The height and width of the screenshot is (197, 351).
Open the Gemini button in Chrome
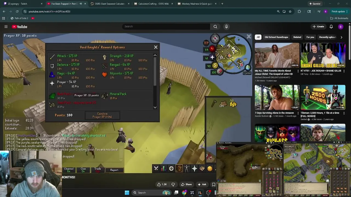[x=315, y=4]
